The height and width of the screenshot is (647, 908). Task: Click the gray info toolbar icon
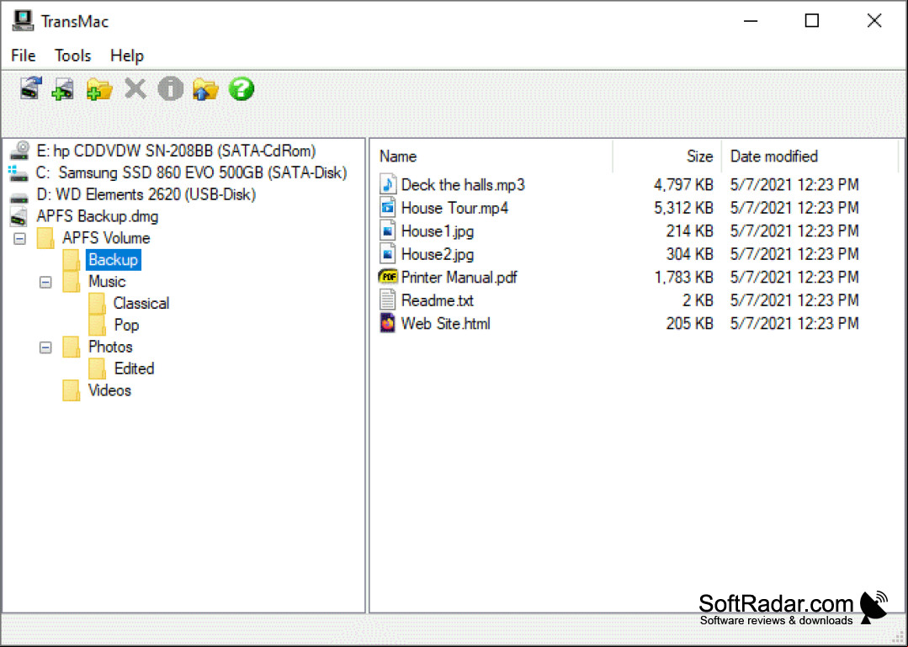(x=170, y=89)
